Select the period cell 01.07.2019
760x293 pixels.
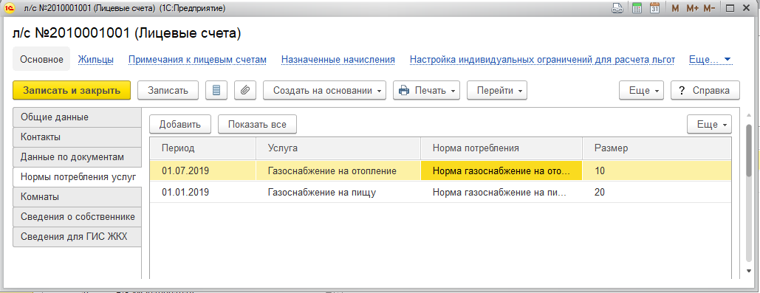[x=202, y=170]
